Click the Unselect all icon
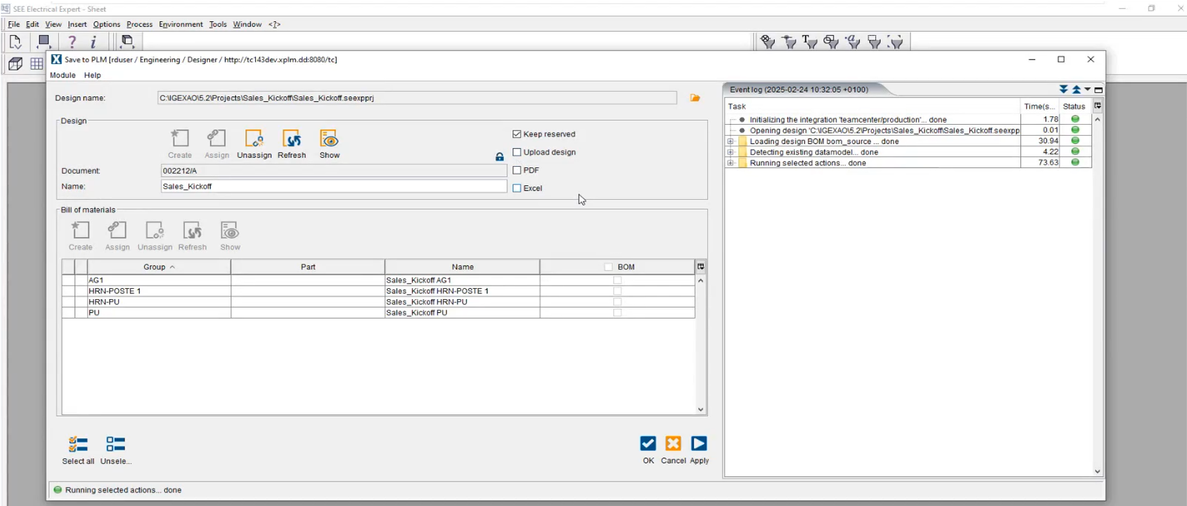This screenshot has height=506, width=1187. point(116,445)
